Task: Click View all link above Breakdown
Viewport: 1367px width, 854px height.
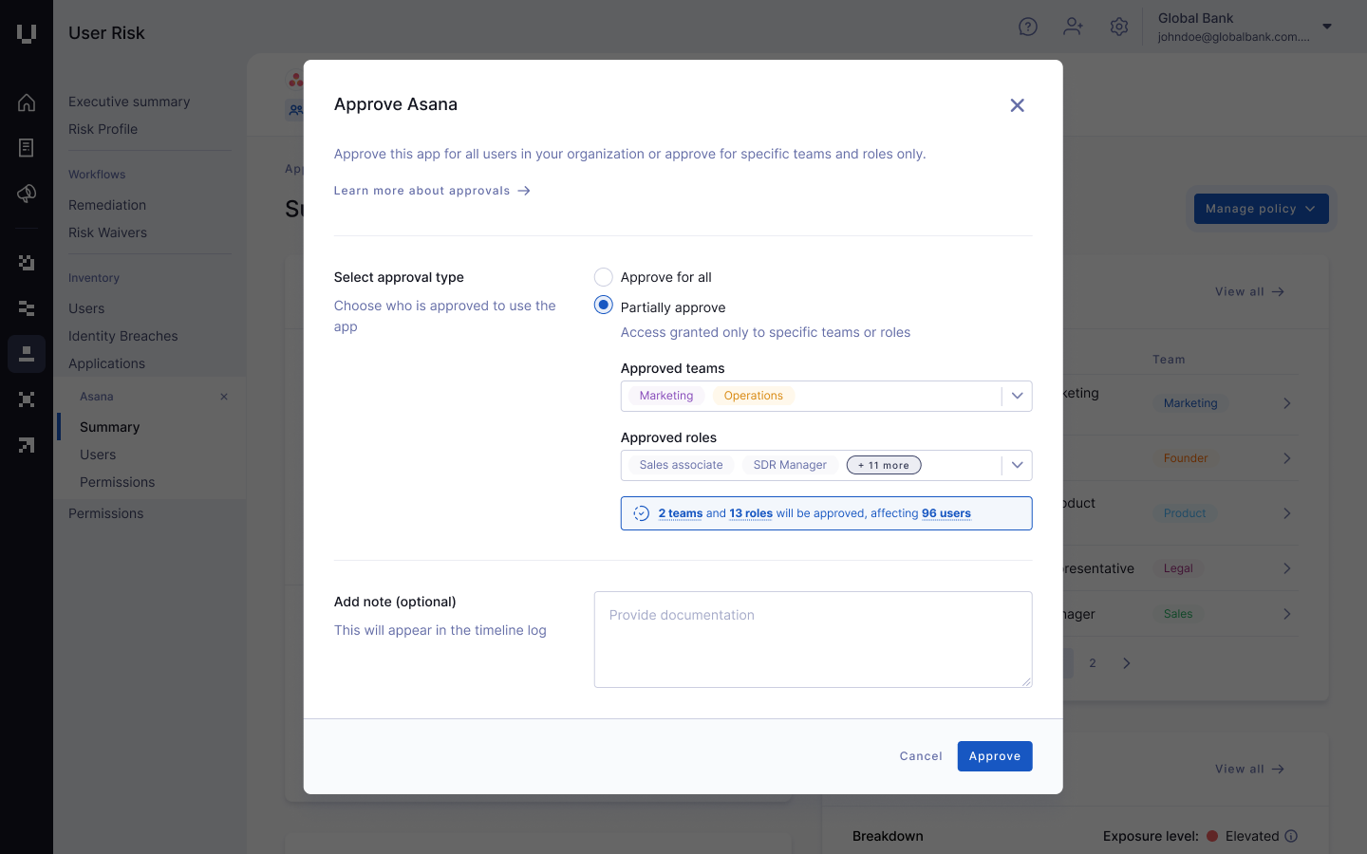Action: (1249, 770)
